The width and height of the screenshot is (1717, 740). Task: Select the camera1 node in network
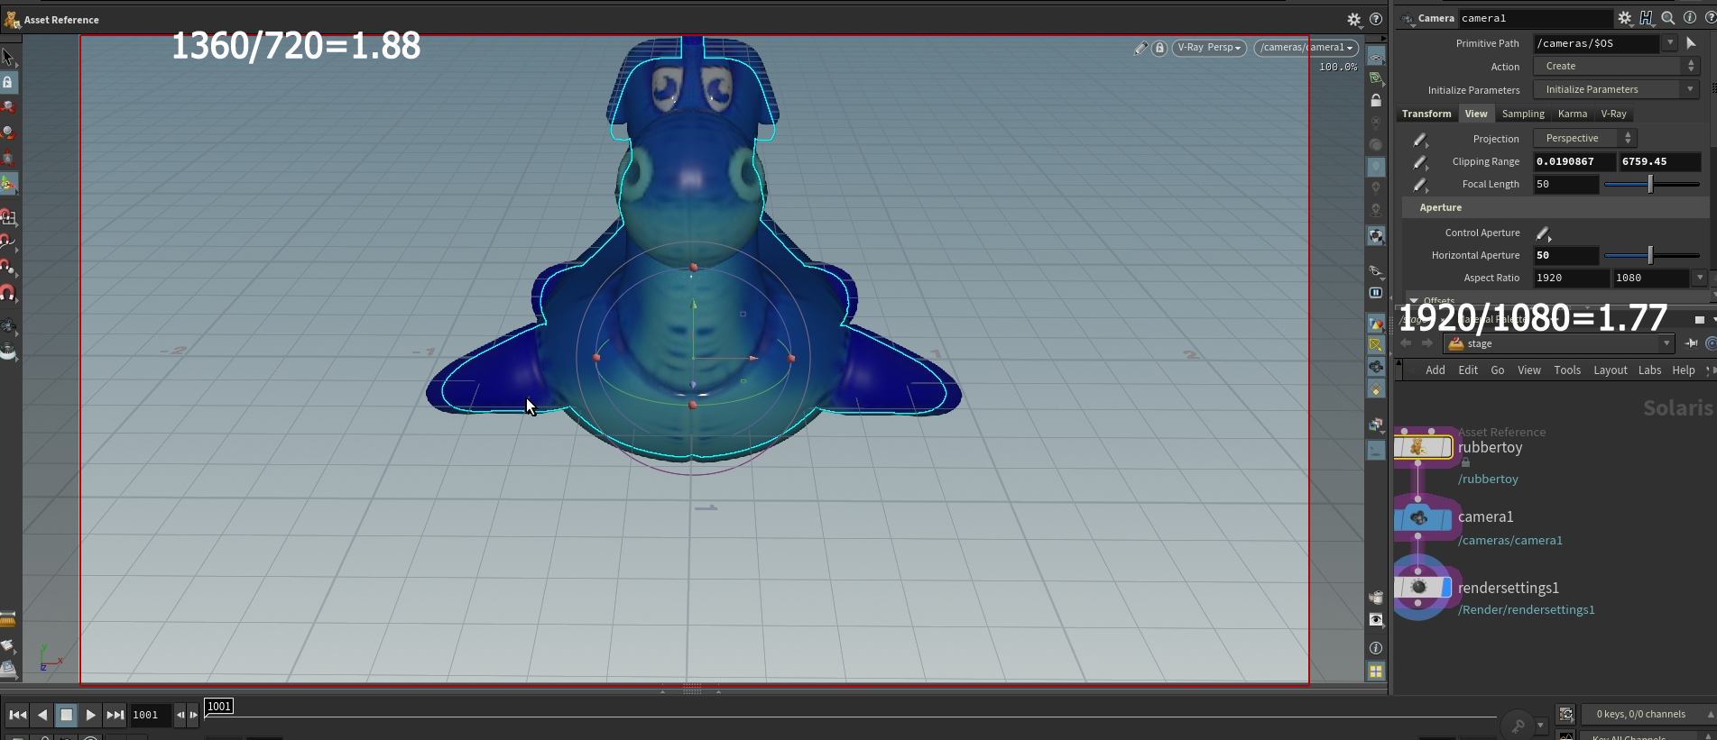1424,518
